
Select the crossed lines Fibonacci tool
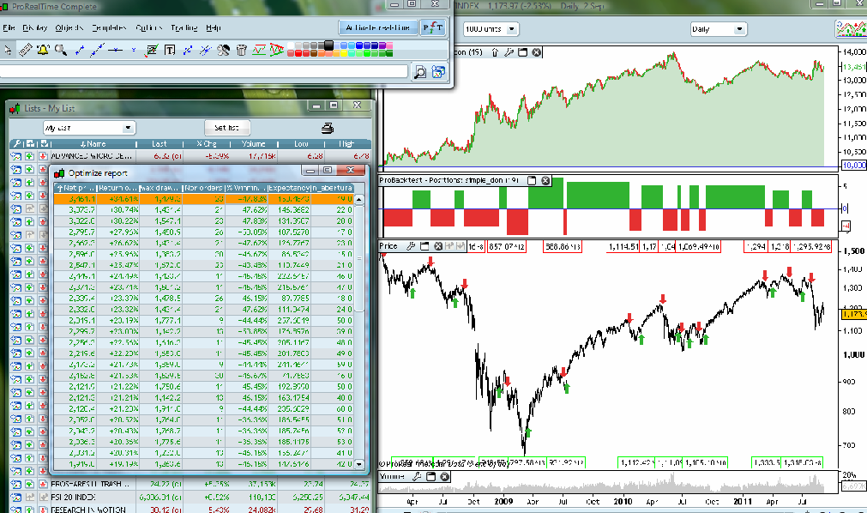tap(205, 51)
